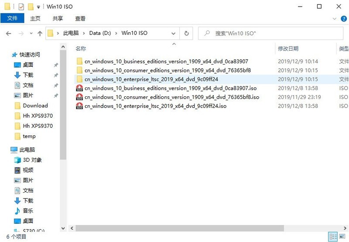This screenshot has height=242, width=349.
Task: Go up one folder level
Action: click(x=40, y=34)
